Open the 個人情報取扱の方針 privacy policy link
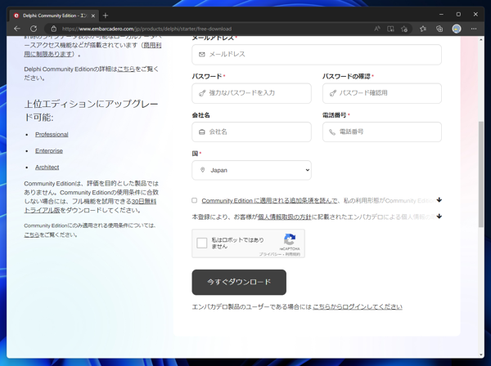This screenshot has height=366, width=491. point(284,216)
